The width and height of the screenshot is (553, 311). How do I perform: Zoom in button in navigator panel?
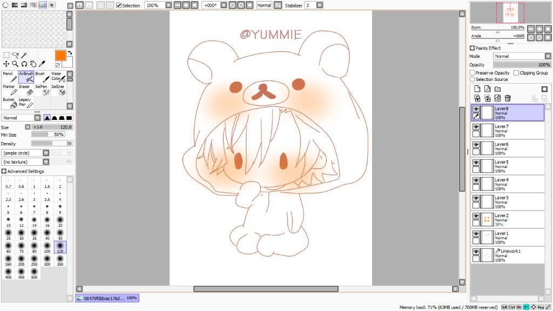(x=539, y=29)
